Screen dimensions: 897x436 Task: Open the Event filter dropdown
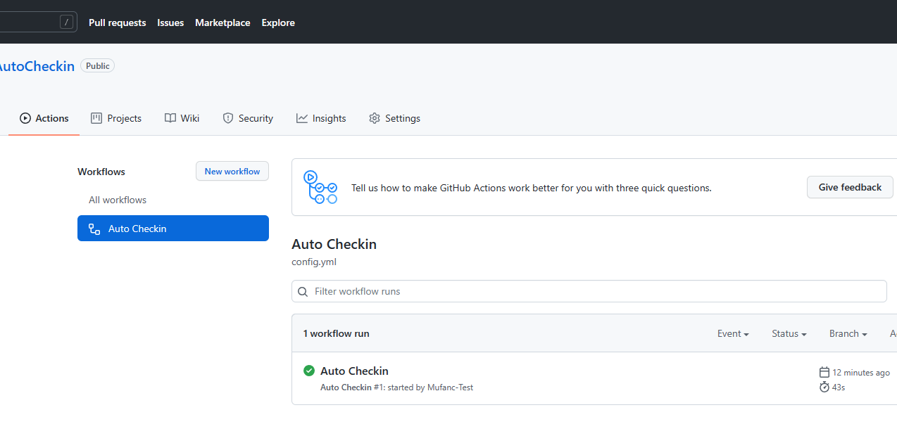(x=733, y=333)
